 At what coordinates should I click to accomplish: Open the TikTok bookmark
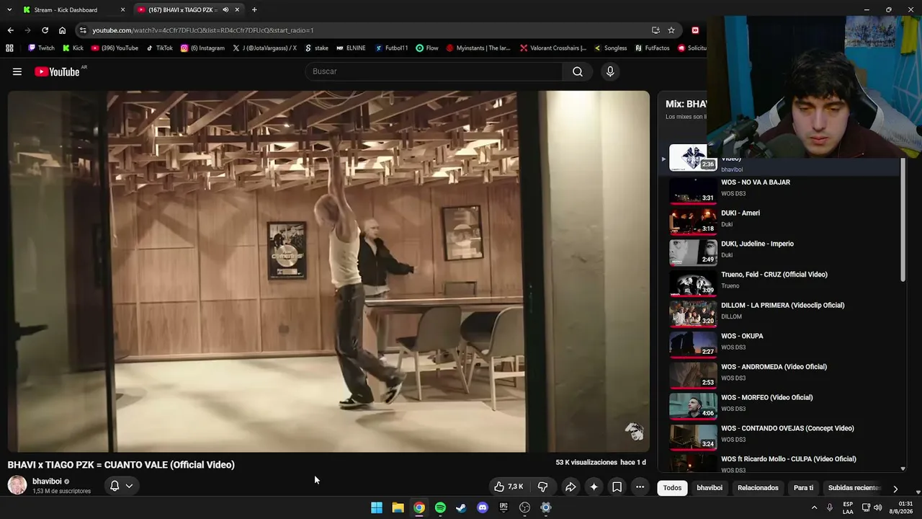click(159, 48)
